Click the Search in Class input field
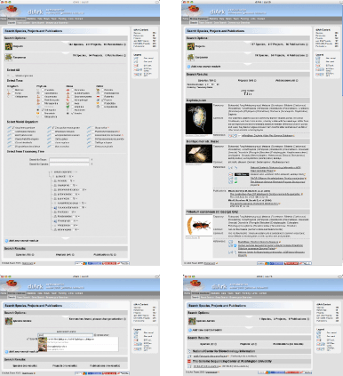 (x=69, y=159)
